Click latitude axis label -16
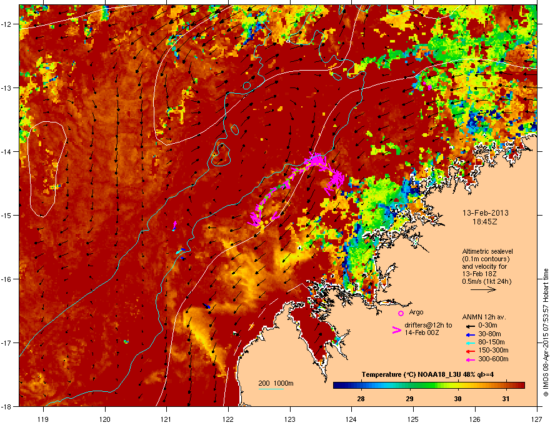Viewport: 550px width, 425px height. point(6,279)
